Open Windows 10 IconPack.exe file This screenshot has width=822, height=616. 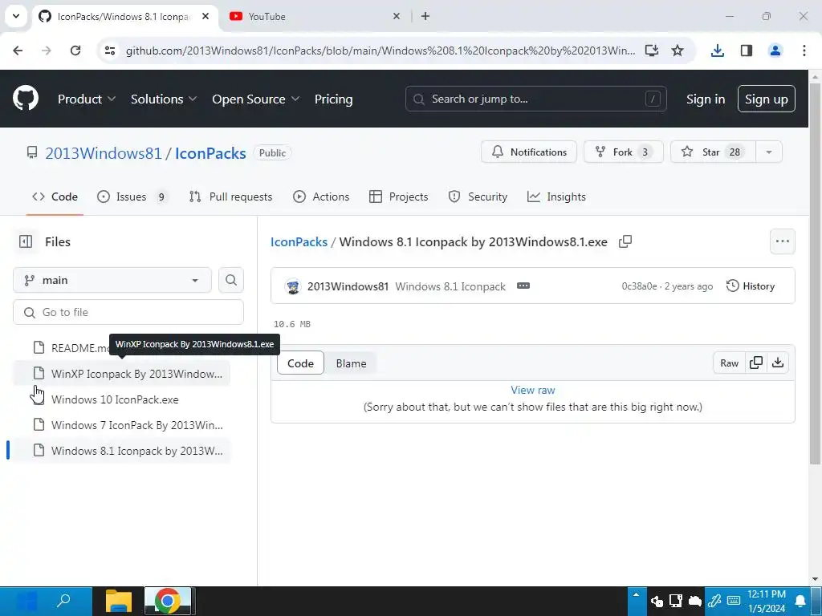click(122, 399)
